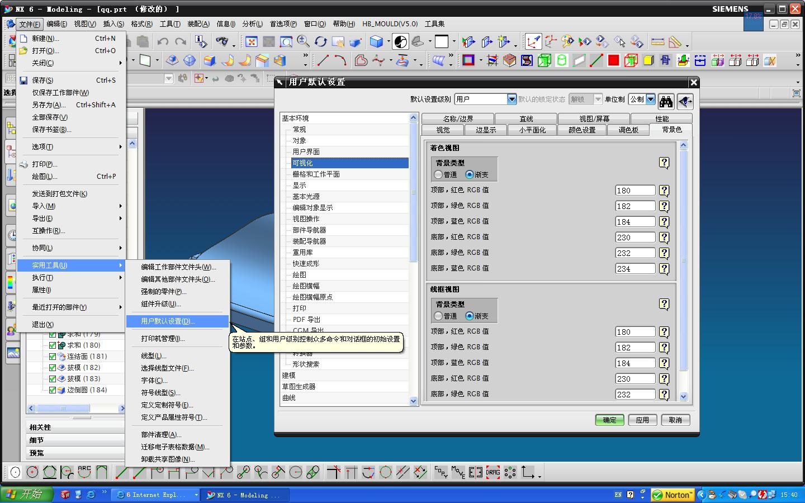Open the 选项(T) submenu in File menu
The image size is (805, 503).
coord(70,147)
